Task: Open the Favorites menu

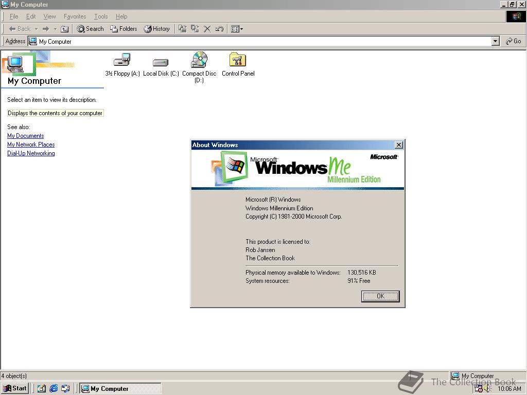Action: pos(75,16)
